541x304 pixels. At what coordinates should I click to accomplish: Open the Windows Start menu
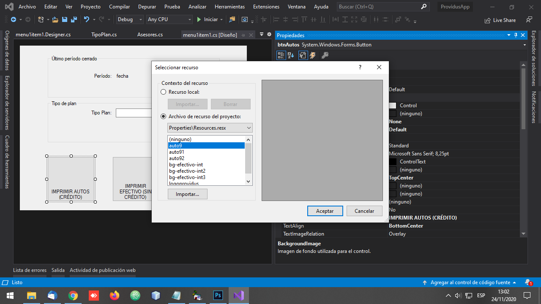tap(10, 295)
